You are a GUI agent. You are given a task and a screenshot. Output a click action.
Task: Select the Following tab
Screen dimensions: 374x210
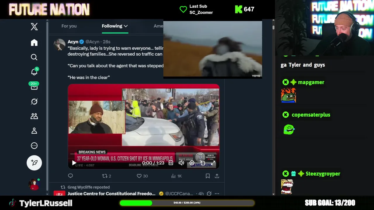(x=112, y=26)
